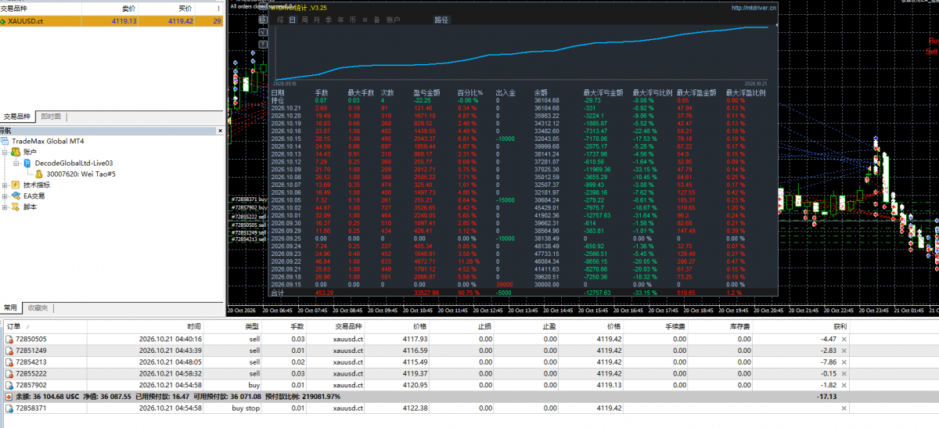Select the 年 yearly statistics tab
This screenshot has width=939, height=428.
click(x=341, y=20)
